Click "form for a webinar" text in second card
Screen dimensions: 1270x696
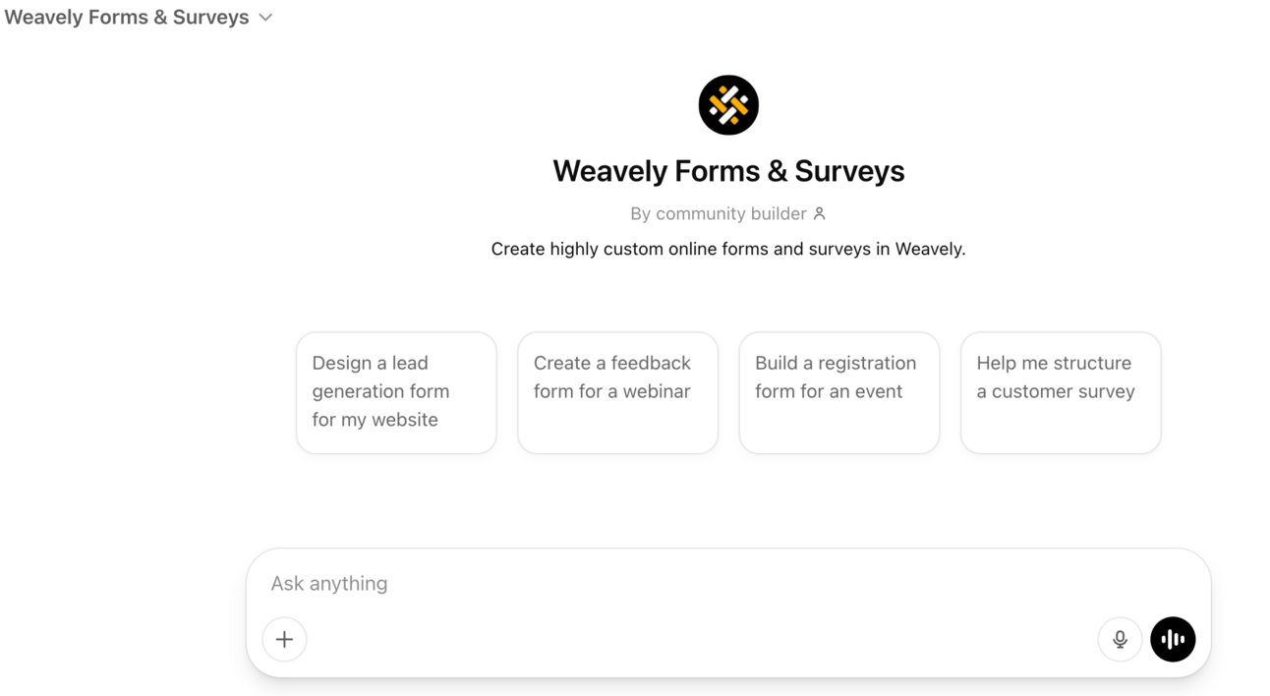point(611,391)
